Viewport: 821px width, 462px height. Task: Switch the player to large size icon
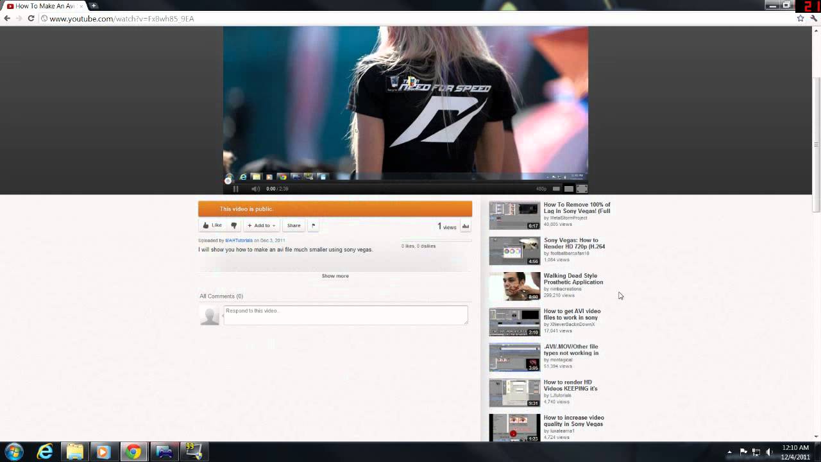[x=568, y=189]
